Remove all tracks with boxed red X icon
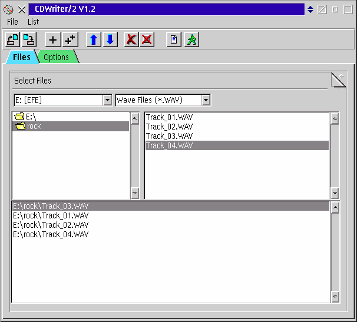357x322 pixels. pyautogui.click(x=147, y=40)
